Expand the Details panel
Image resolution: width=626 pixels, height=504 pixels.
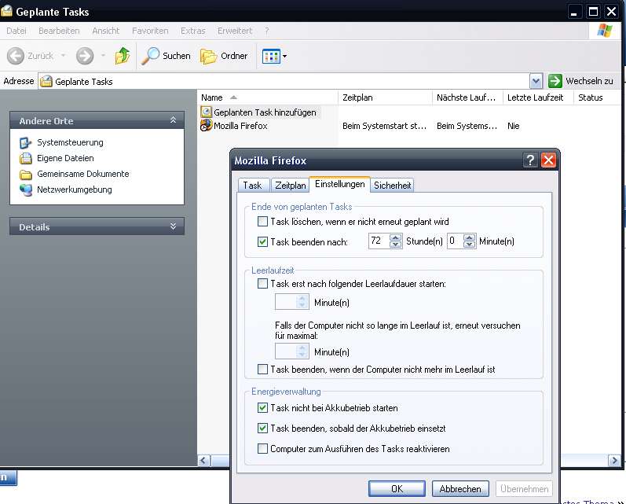(x=174, y=226)
